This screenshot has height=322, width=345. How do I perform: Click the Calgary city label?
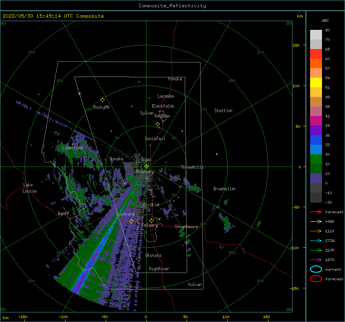[x=149, y=225]
